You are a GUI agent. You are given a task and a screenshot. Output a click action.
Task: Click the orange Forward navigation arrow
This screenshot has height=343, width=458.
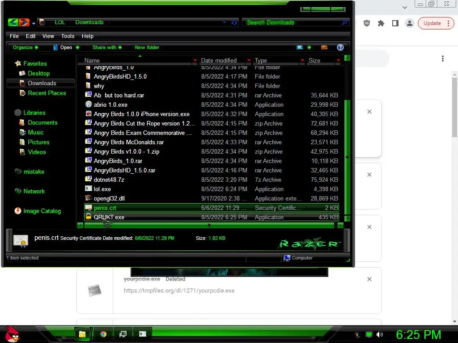tap(24, 22)
